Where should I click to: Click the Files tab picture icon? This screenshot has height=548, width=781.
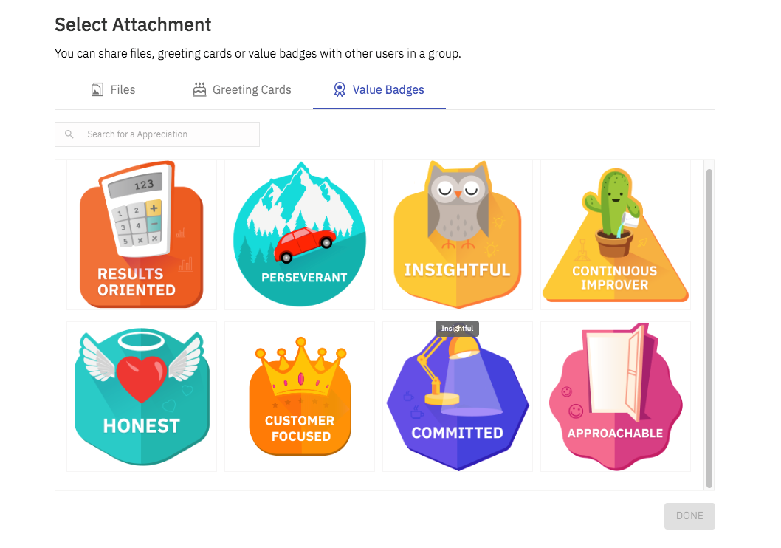[x=97, y=89]
